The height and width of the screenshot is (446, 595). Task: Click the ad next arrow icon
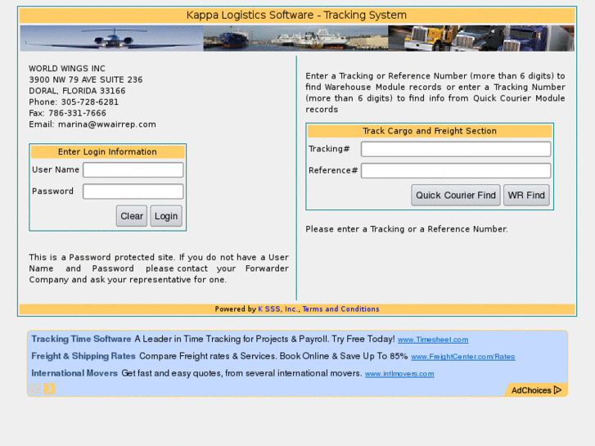coord(49,389)
